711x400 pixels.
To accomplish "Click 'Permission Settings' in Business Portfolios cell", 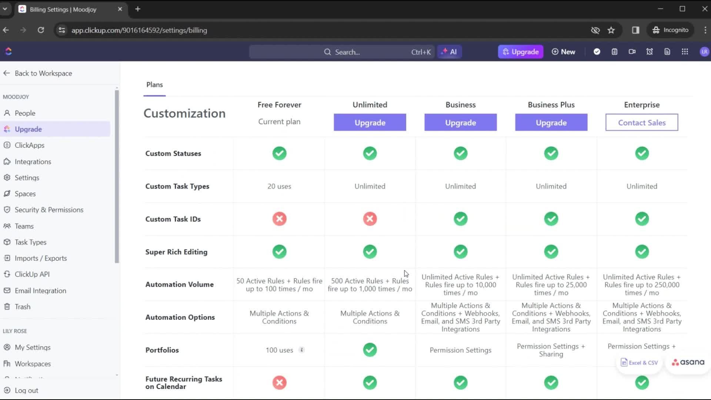I will click(460, 350).
